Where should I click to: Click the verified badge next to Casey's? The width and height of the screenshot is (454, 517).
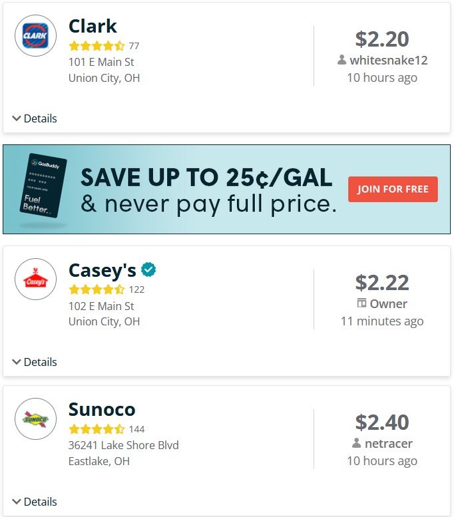pos(149,269)
